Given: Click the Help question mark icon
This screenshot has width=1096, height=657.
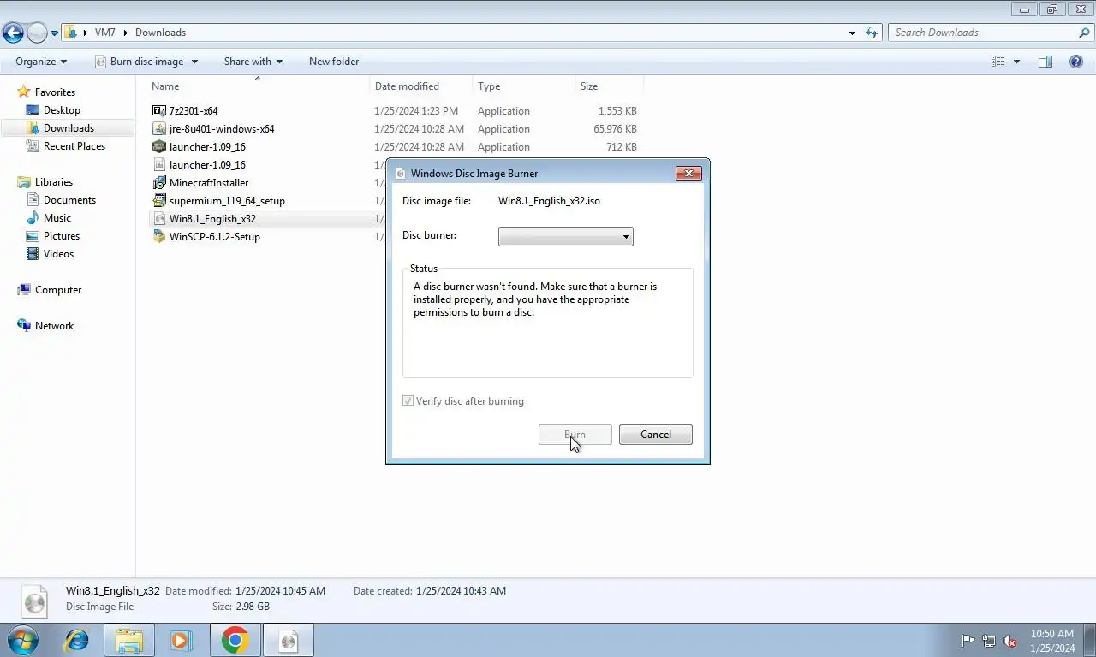Looking at the screenshot, I should point(1076,62).
